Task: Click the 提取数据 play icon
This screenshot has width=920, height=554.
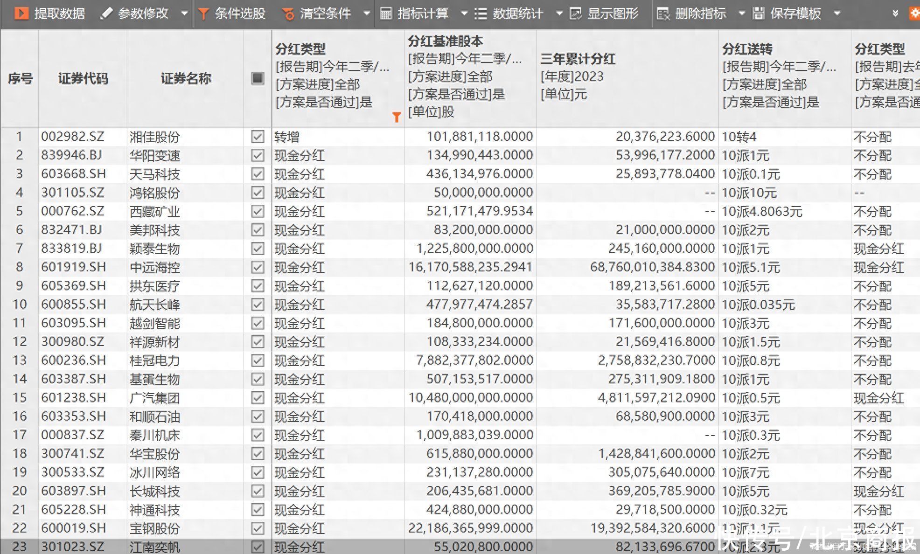Action: [21, 13]
